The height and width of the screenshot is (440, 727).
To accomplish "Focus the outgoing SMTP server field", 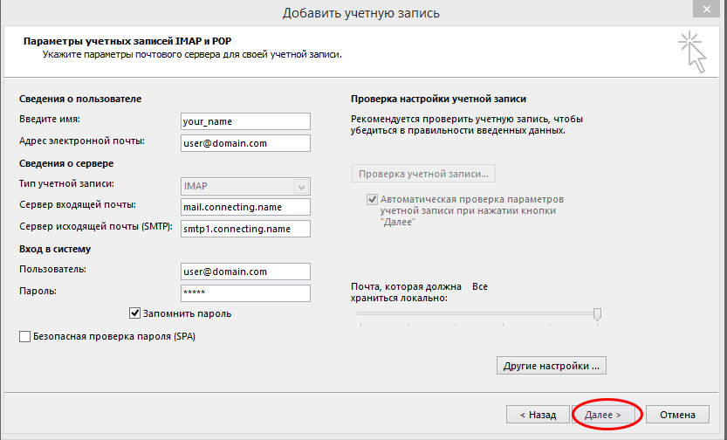I will [x=244, y=229].
